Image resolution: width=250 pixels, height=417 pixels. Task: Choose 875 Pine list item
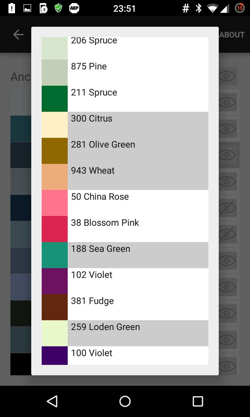click(x=125, y=73)
